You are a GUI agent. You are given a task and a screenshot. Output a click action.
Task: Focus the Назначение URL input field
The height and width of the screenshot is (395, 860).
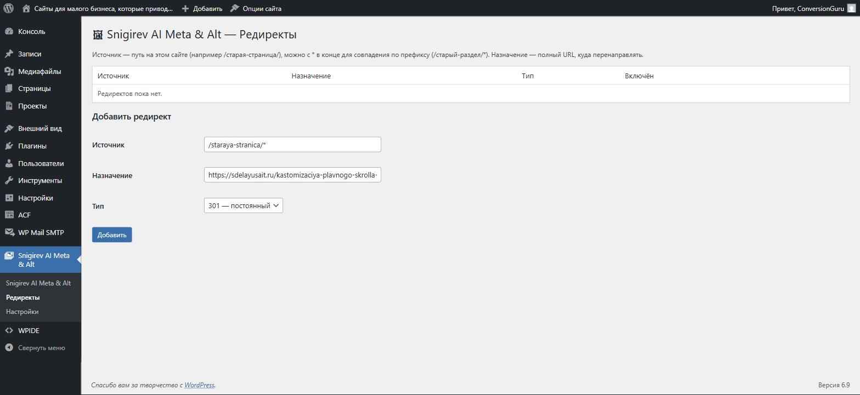click(x=292, y=175)
